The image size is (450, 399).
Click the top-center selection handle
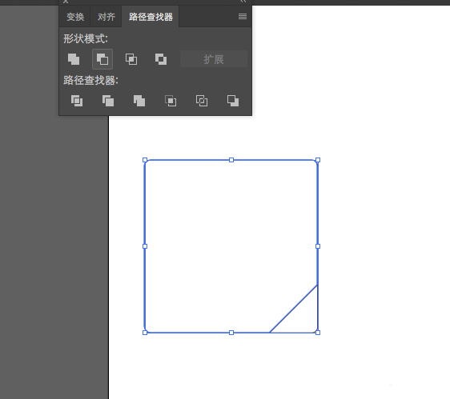coord(231,160)
